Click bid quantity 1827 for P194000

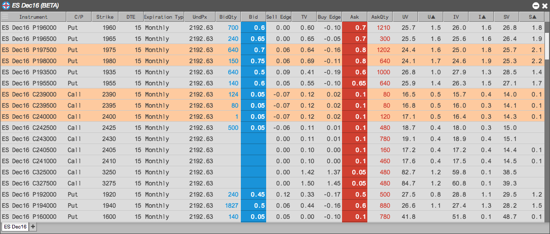228,207
